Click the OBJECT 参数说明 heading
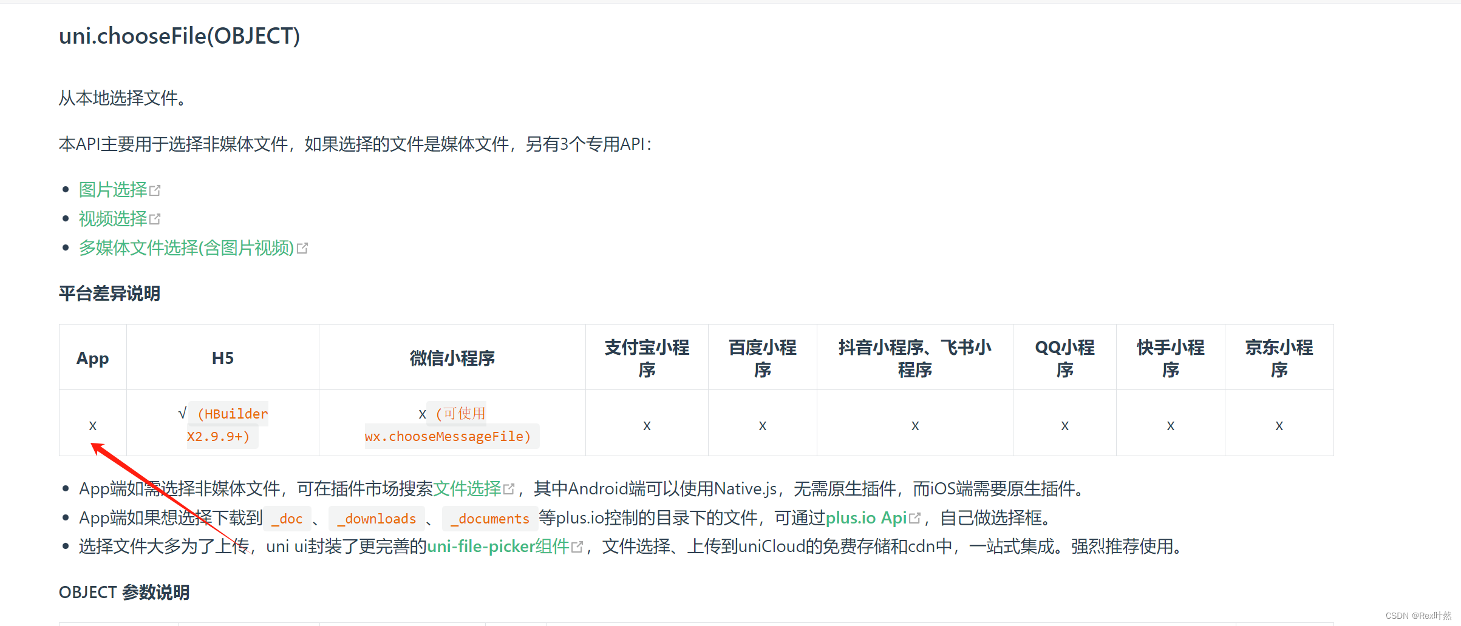Viewport: 1461px width, 626px height. point(124,592)
